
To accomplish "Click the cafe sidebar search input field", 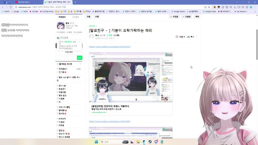I will [66, 58].
